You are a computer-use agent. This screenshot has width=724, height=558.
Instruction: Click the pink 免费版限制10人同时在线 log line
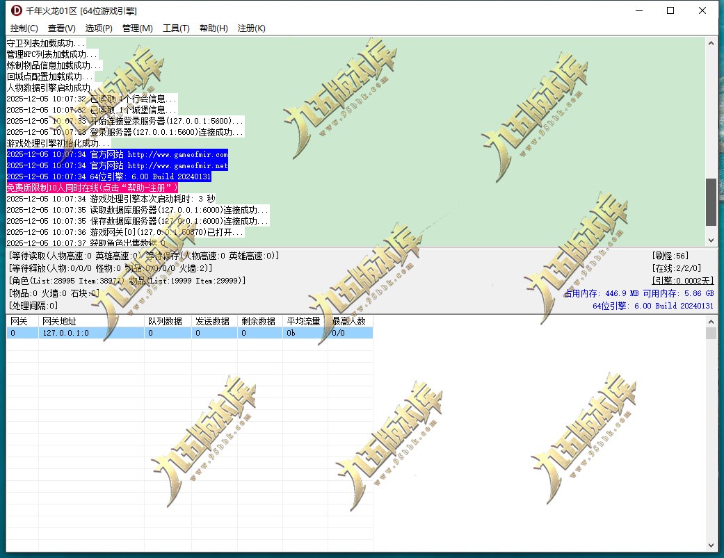pyautogui.click(x=92, y=188)
